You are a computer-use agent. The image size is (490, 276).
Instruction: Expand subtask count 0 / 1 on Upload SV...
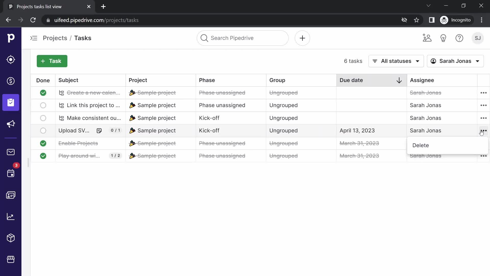[115, 130]
